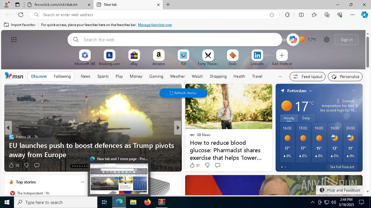Open weather card more options
The image size is (371, 208).
tap(354, 91)
